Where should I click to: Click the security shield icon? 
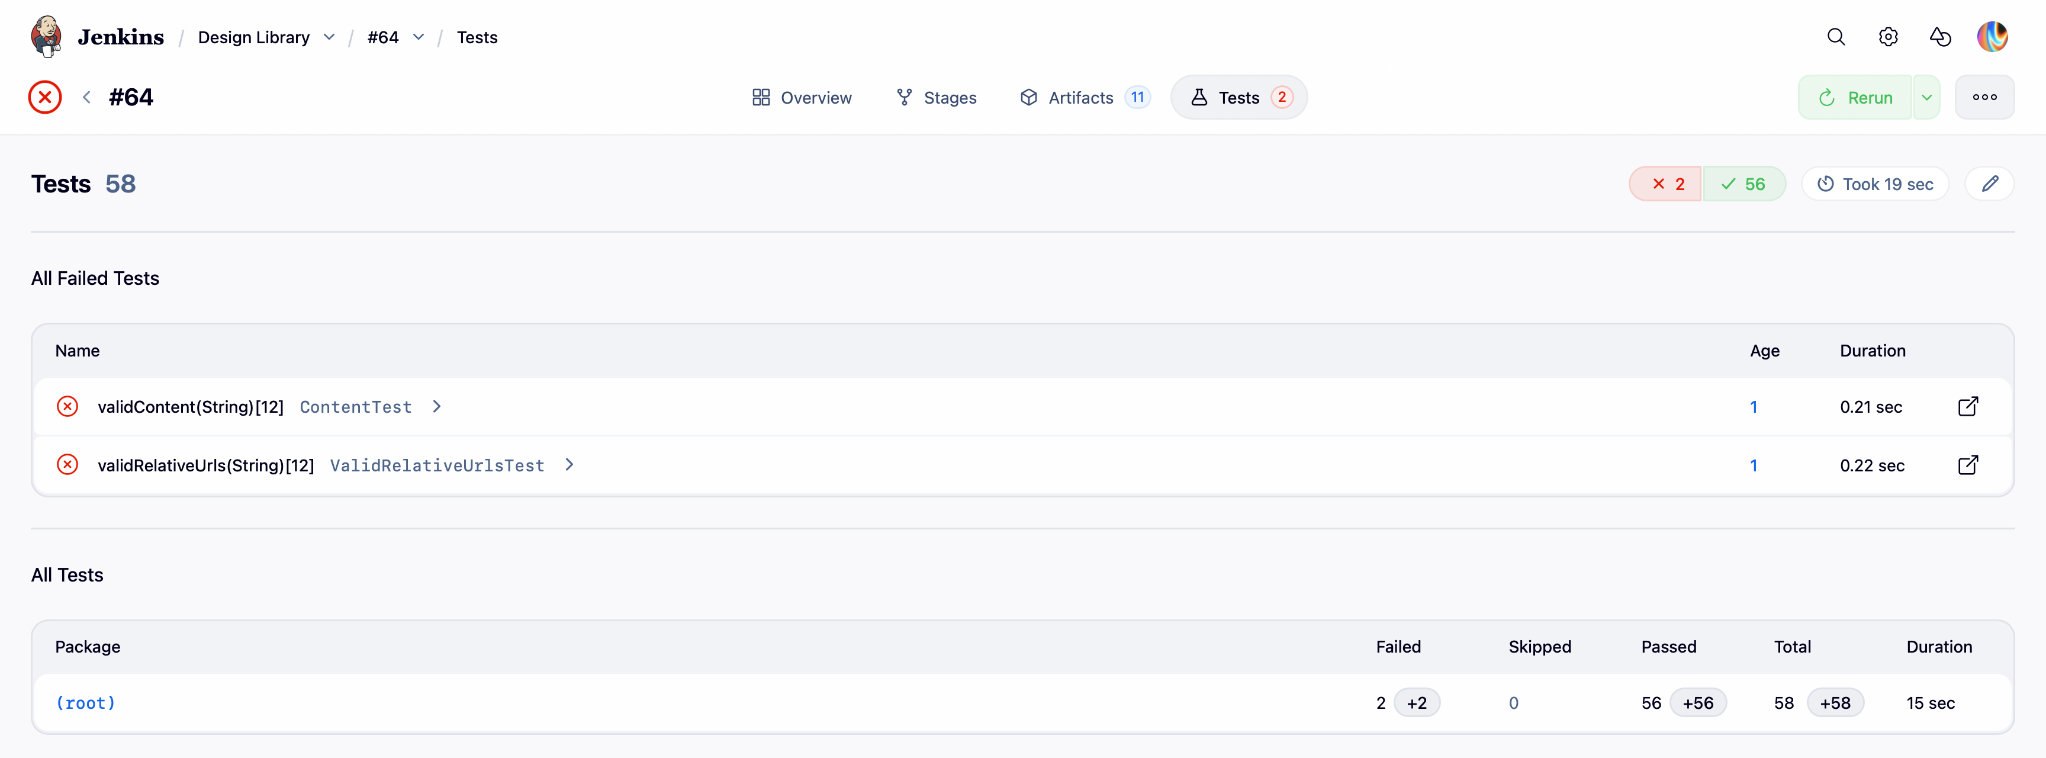1939,37
